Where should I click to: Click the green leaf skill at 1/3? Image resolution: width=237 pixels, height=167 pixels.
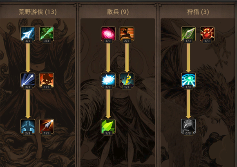(108, 126)
